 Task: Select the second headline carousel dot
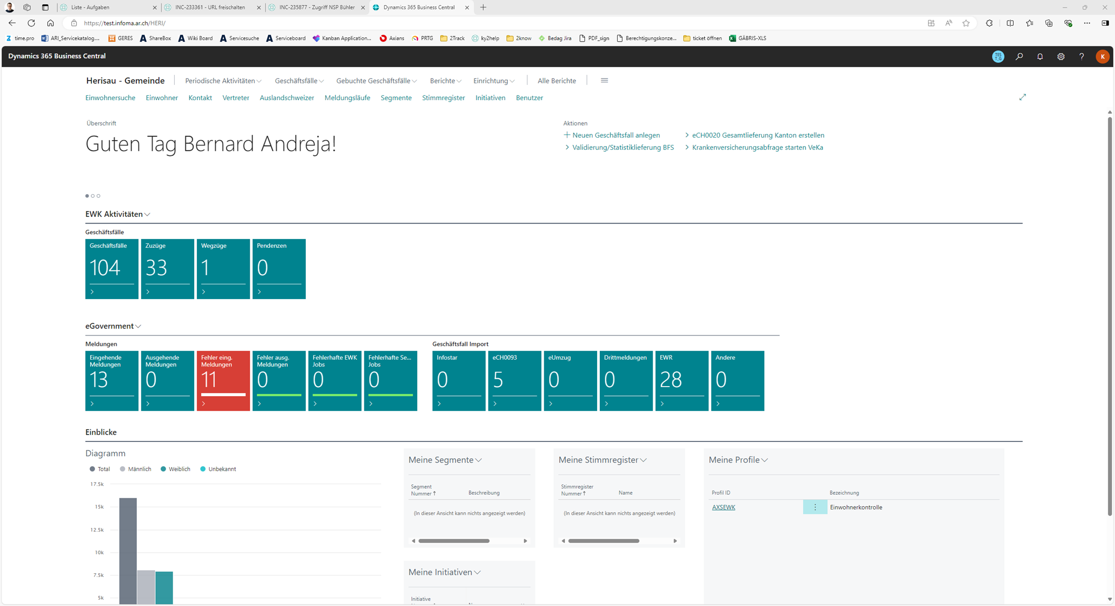(x=93, y=196)
